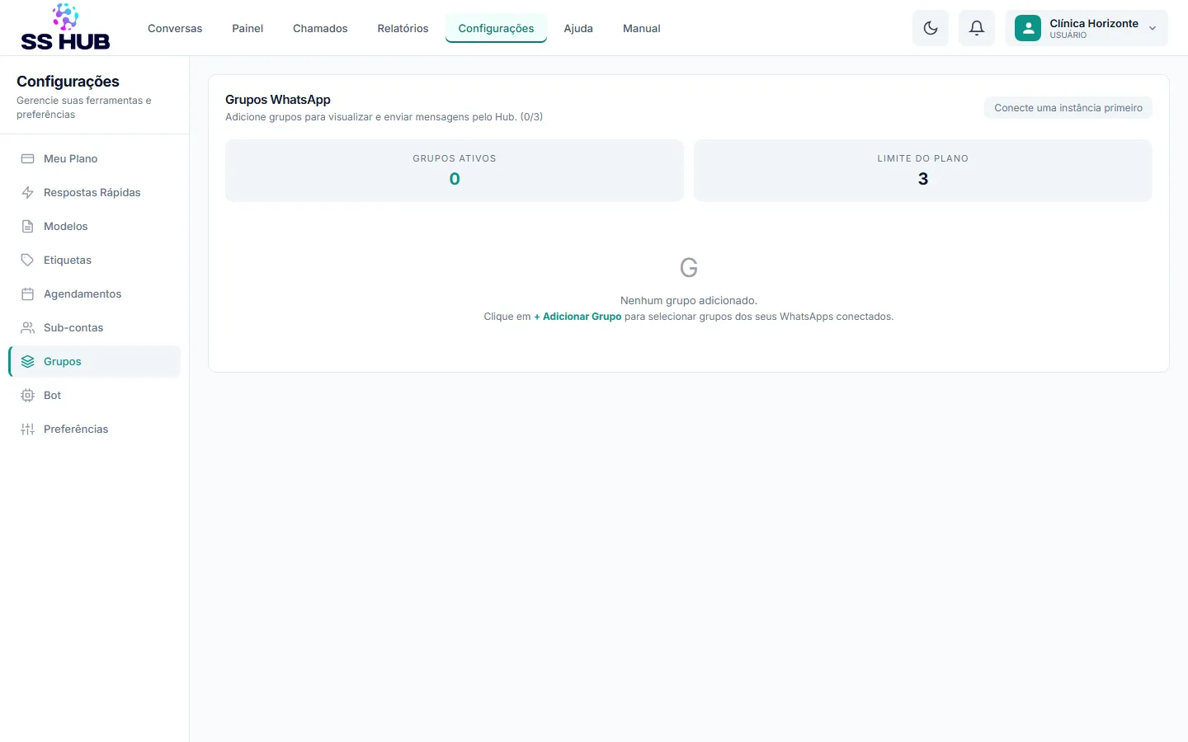The height and width of the screenshot is (742, 1188).
Task: Click the Configurações sidebar heading
Action: (x=68, y=82)
